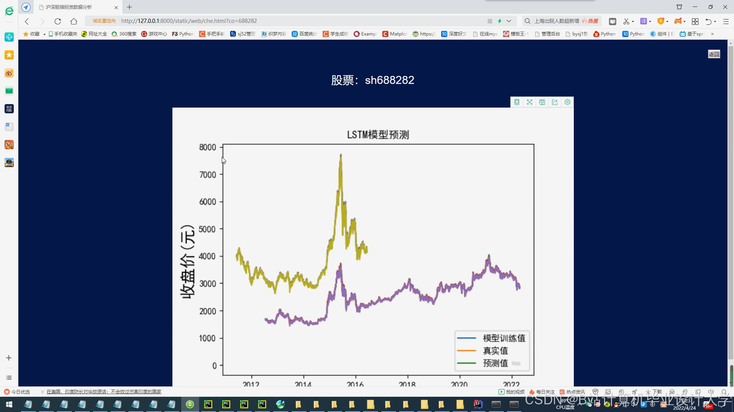Screen dimensions: 734x412
Task: Click the chart toolbox expand/reset zoom icon
Action: point(529,102)
